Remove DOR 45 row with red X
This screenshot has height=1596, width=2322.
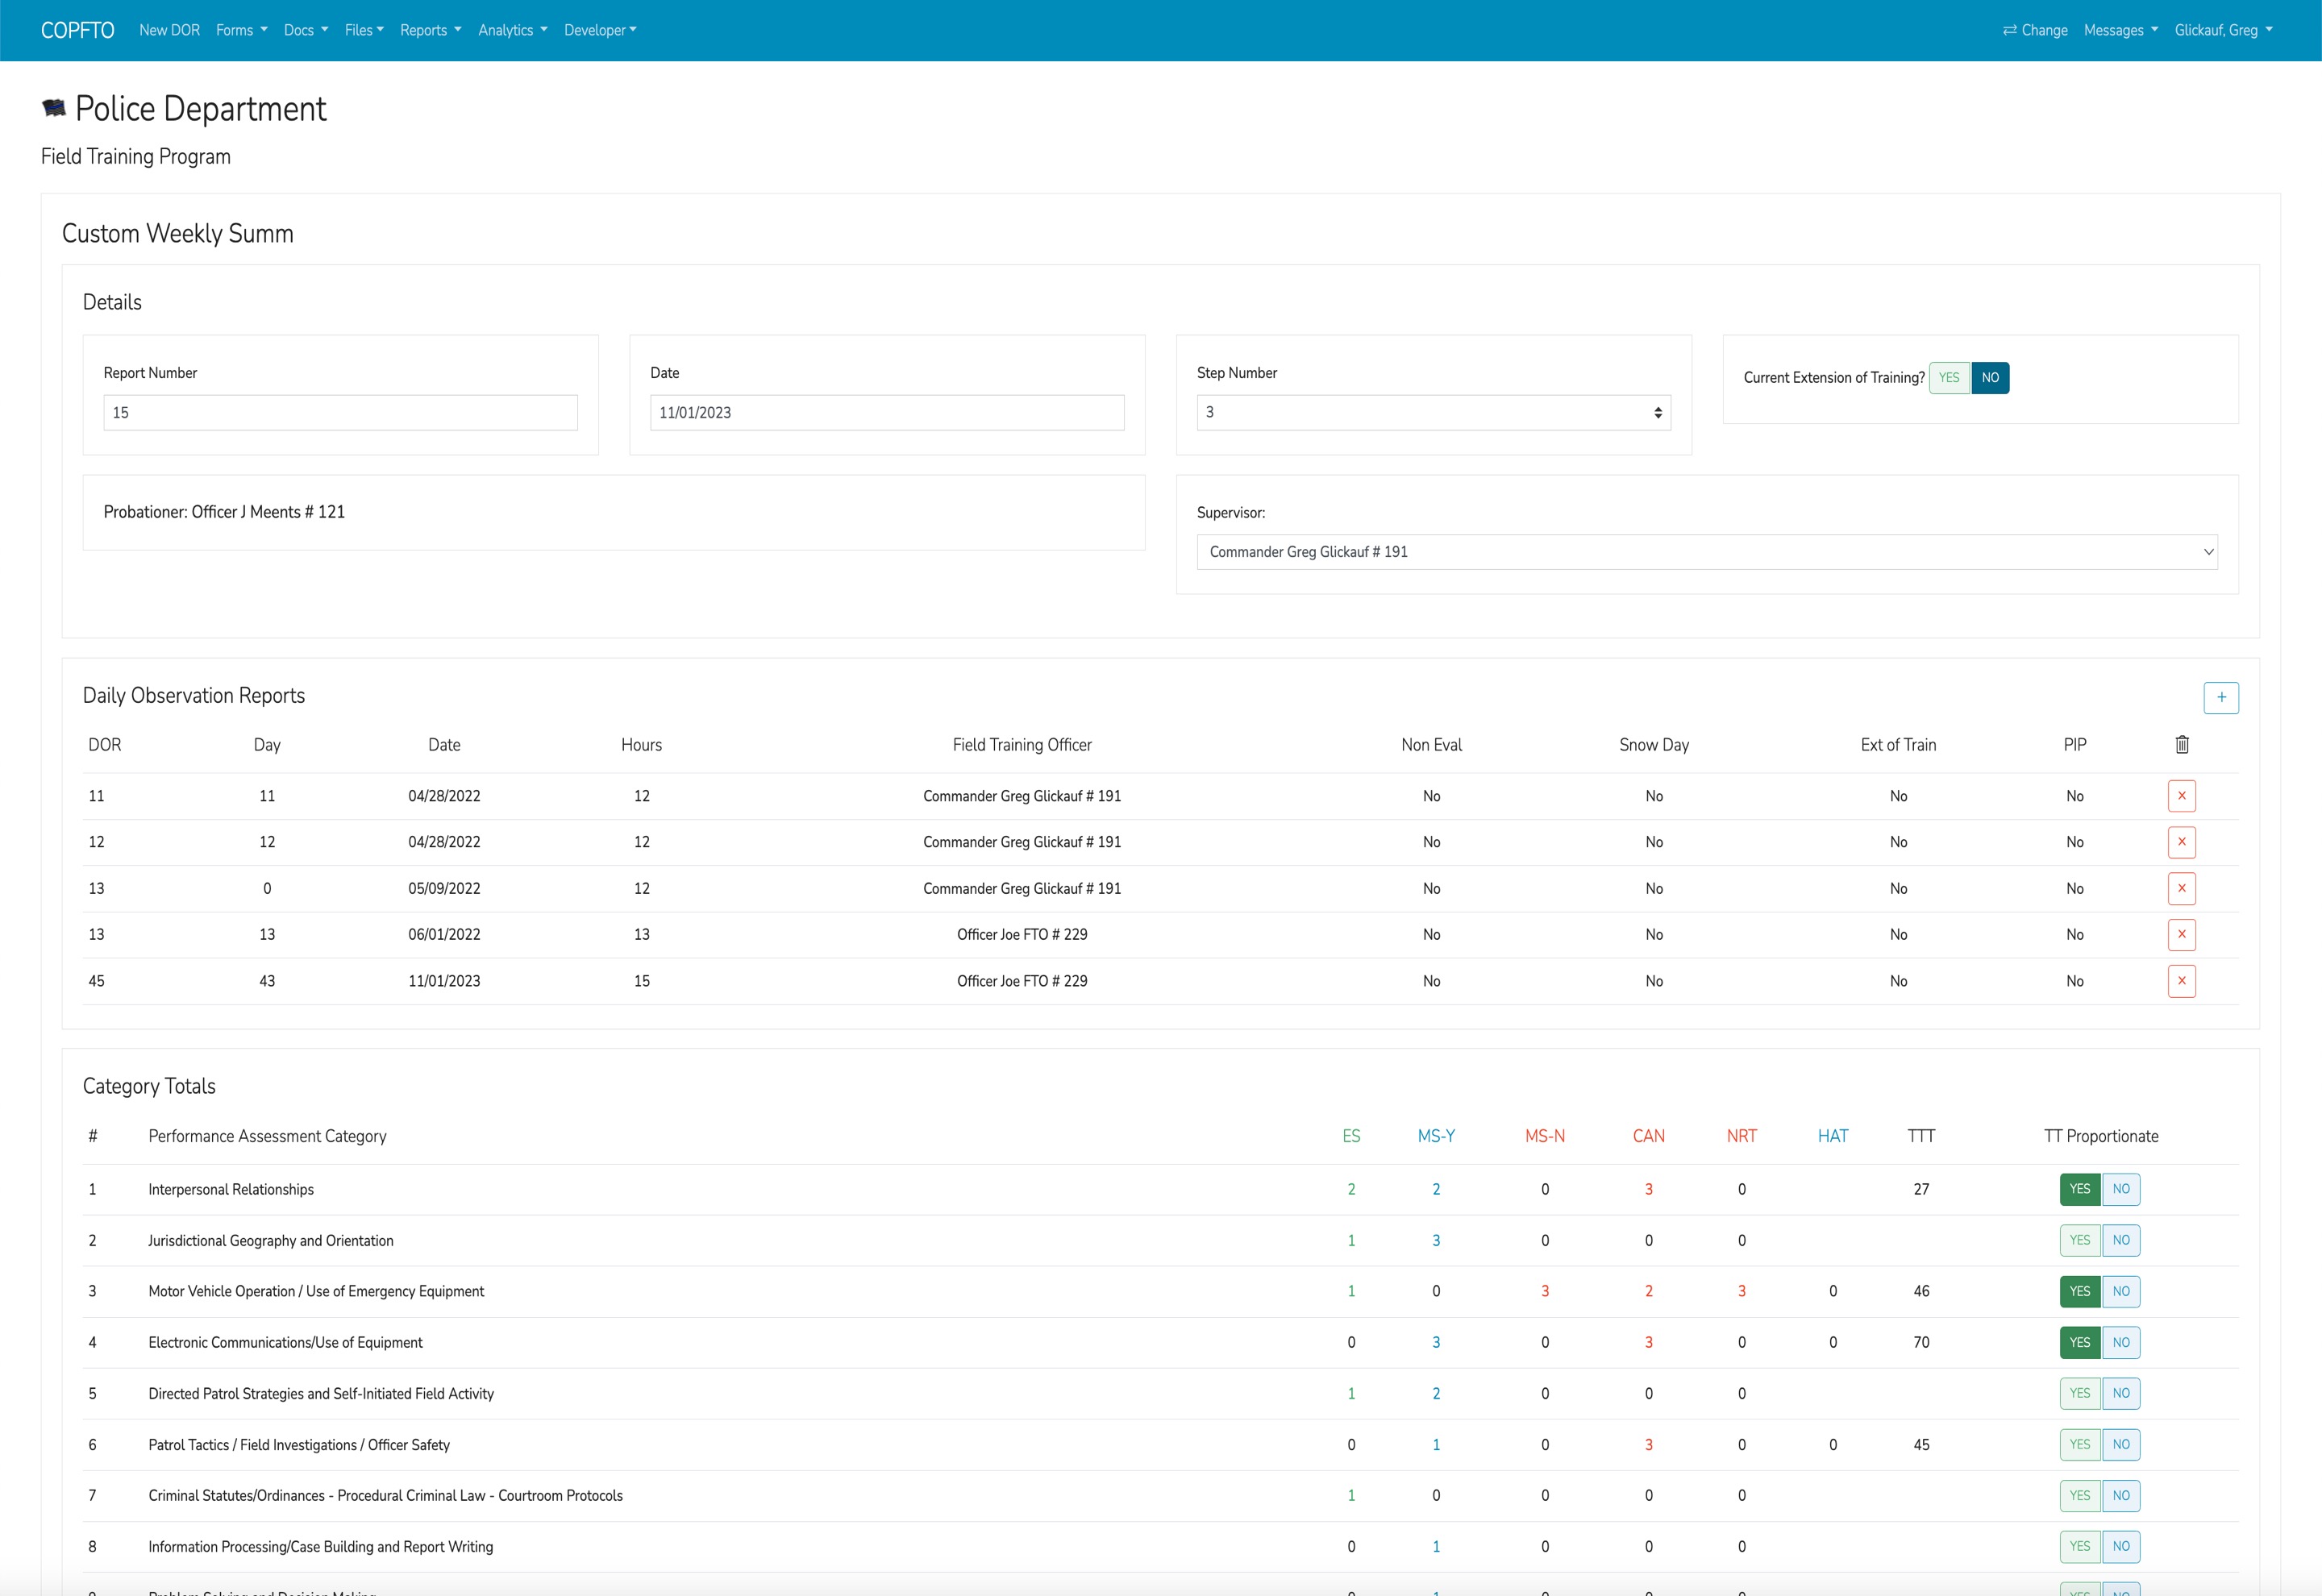[x=2181, y=981]
